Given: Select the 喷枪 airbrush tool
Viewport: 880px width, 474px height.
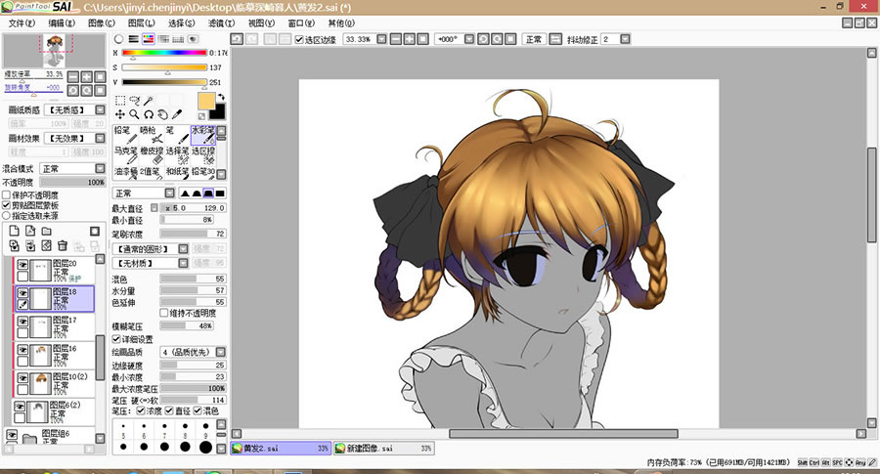Looking at the screenshot, I should coord(152,135).
